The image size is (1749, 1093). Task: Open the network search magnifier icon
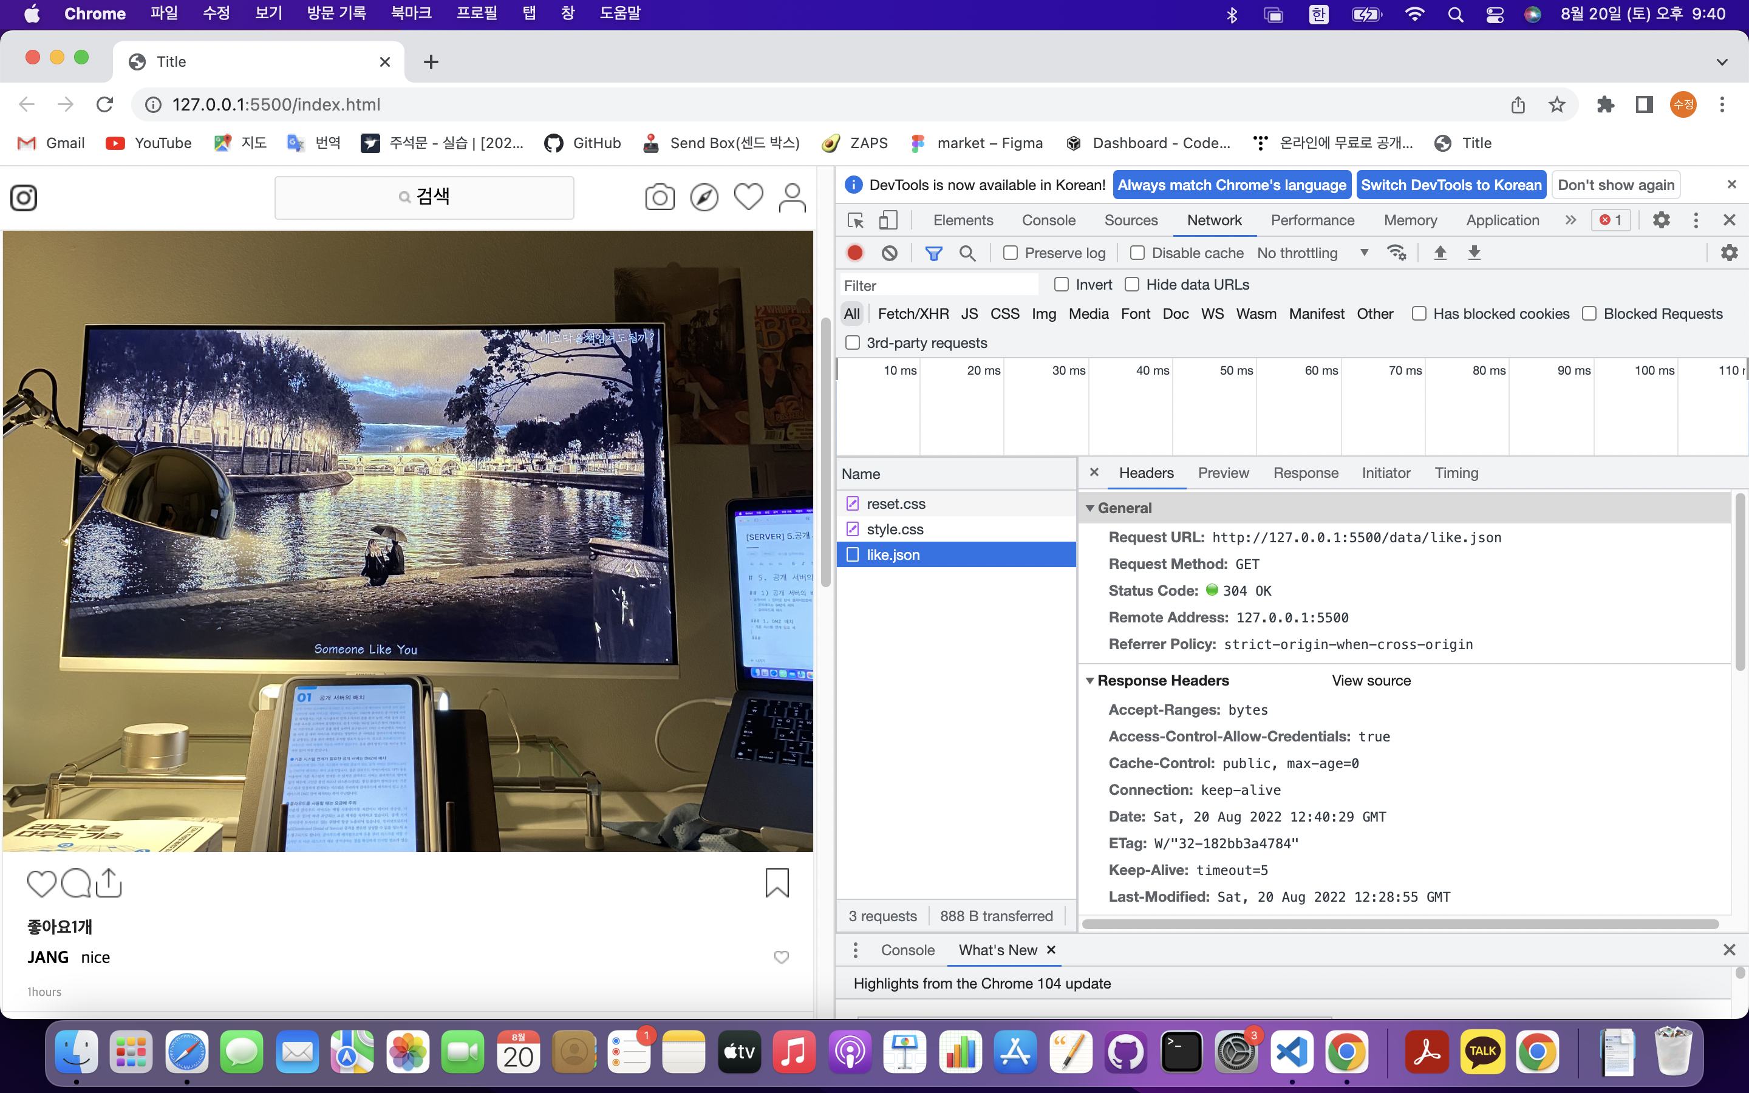(x=967, y=253)
